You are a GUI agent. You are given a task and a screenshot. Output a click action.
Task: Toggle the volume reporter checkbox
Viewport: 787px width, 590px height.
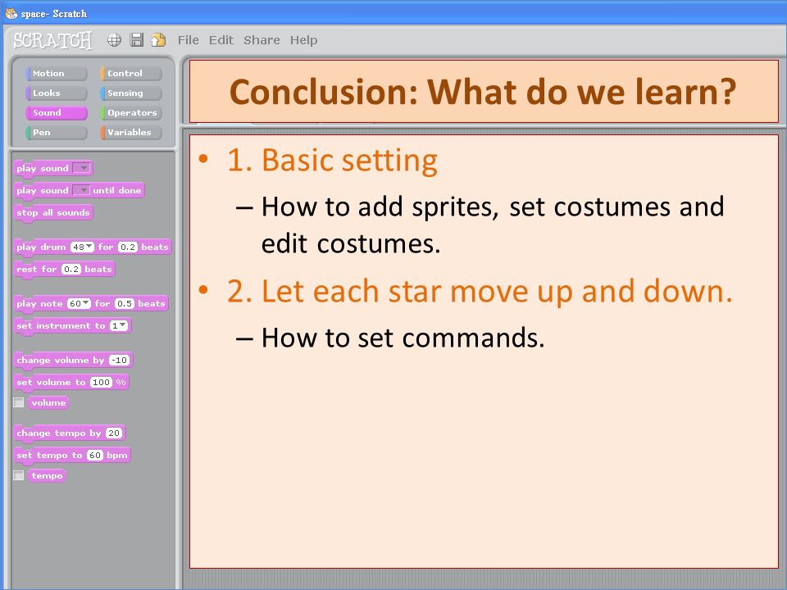(19, 402)
